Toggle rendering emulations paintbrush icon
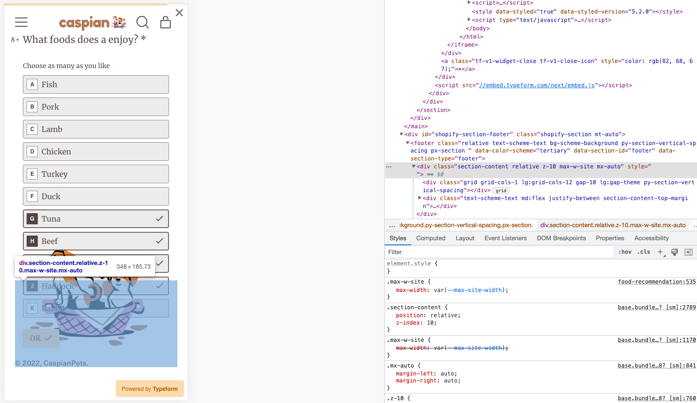This screenshot has width=697, height=403. pos(675,252)
